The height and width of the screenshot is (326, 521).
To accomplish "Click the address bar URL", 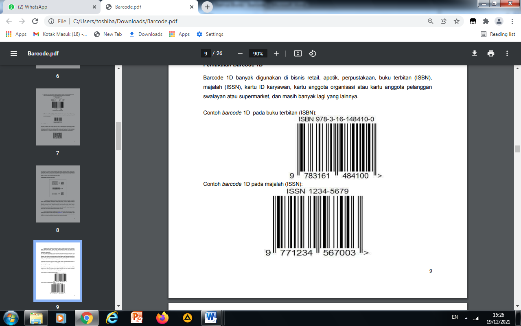I will [x=125, y=21].
